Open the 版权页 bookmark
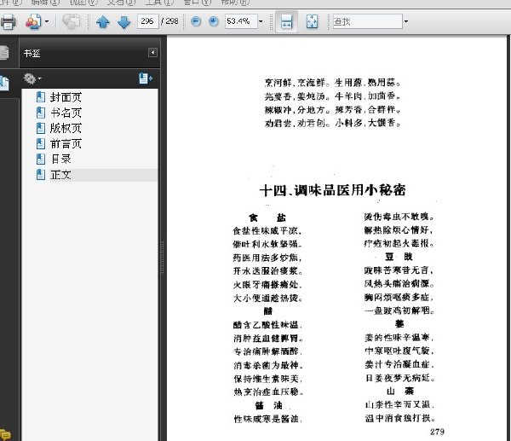The width and height of the screenshot is (511, 441). [x=66, y=128]
